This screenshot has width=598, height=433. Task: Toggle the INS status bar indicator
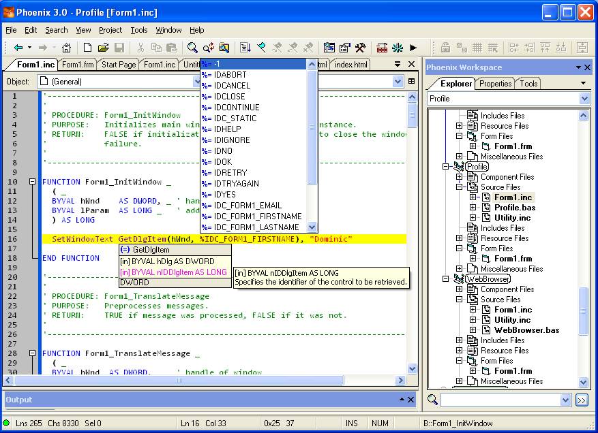(352, 423)
